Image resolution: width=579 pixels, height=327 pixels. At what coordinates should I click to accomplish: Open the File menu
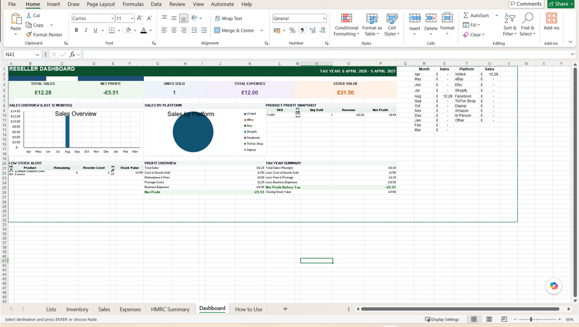click(13, 4)
